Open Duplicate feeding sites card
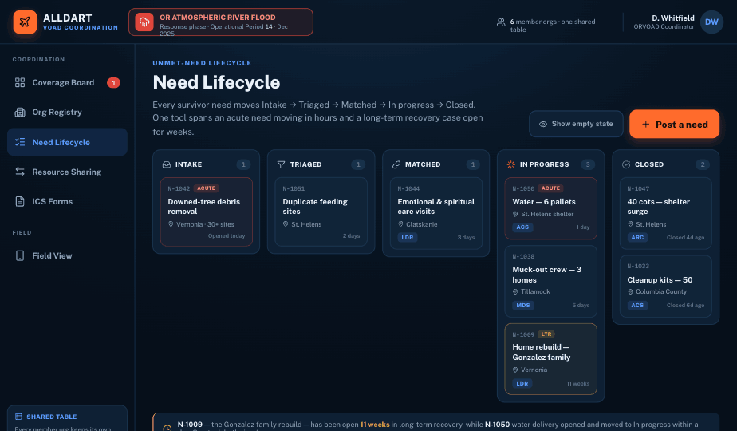This screenshot has height=431, width=737. (x=321, y=212)
